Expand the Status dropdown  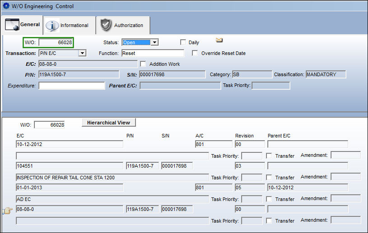(x=154, y=42)
